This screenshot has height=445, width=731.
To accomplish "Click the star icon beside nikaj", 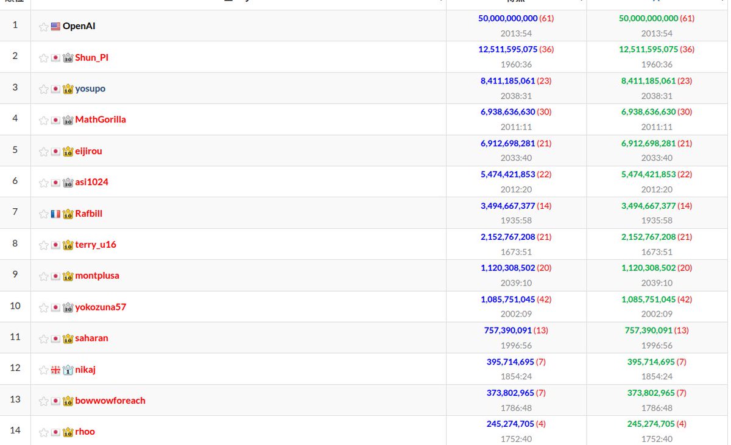I will pos(43,370).
